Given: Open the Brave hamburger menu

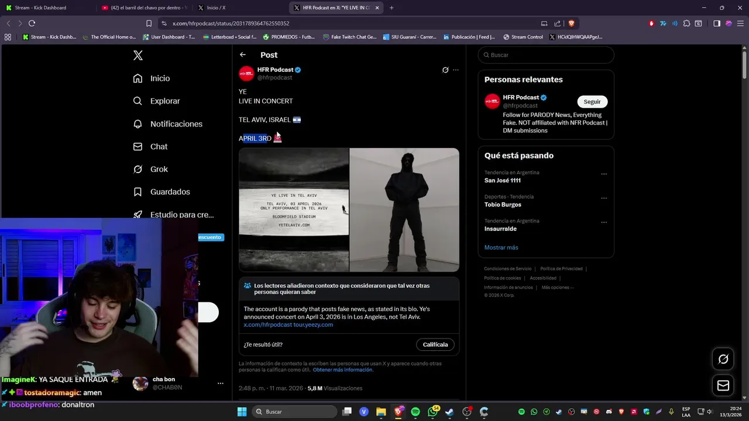Looking at the screenshot, I should [740, 23].
